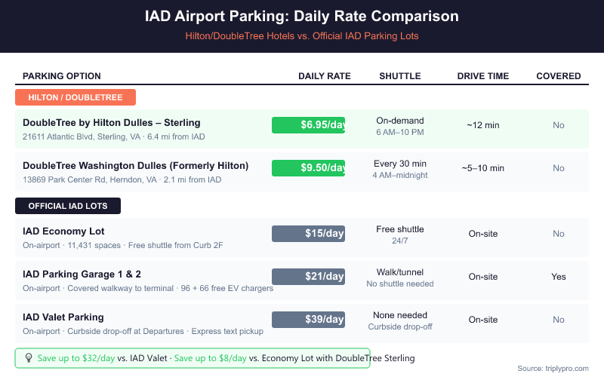
Task: Select IAD Parking Garage 1 & 2 title
Action: pos(82,274)
